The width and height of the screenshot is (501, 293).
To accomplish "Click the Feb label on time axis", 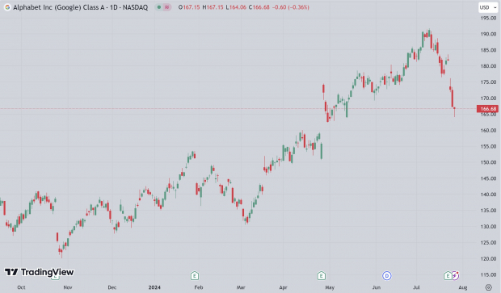I will click(199, 287).
